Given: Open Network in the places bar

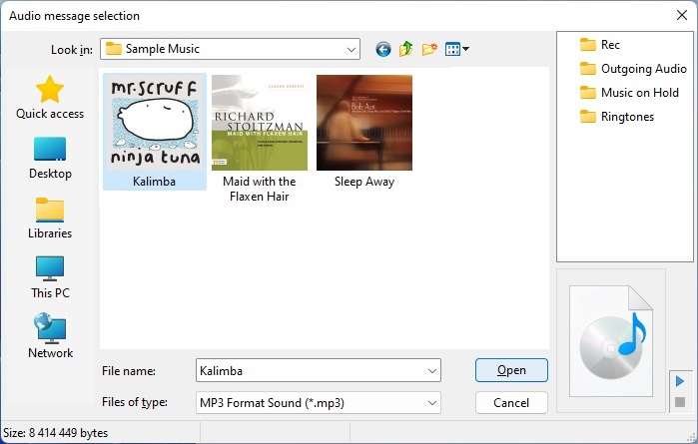Looking at the screenshot, I should pos(50,336).
